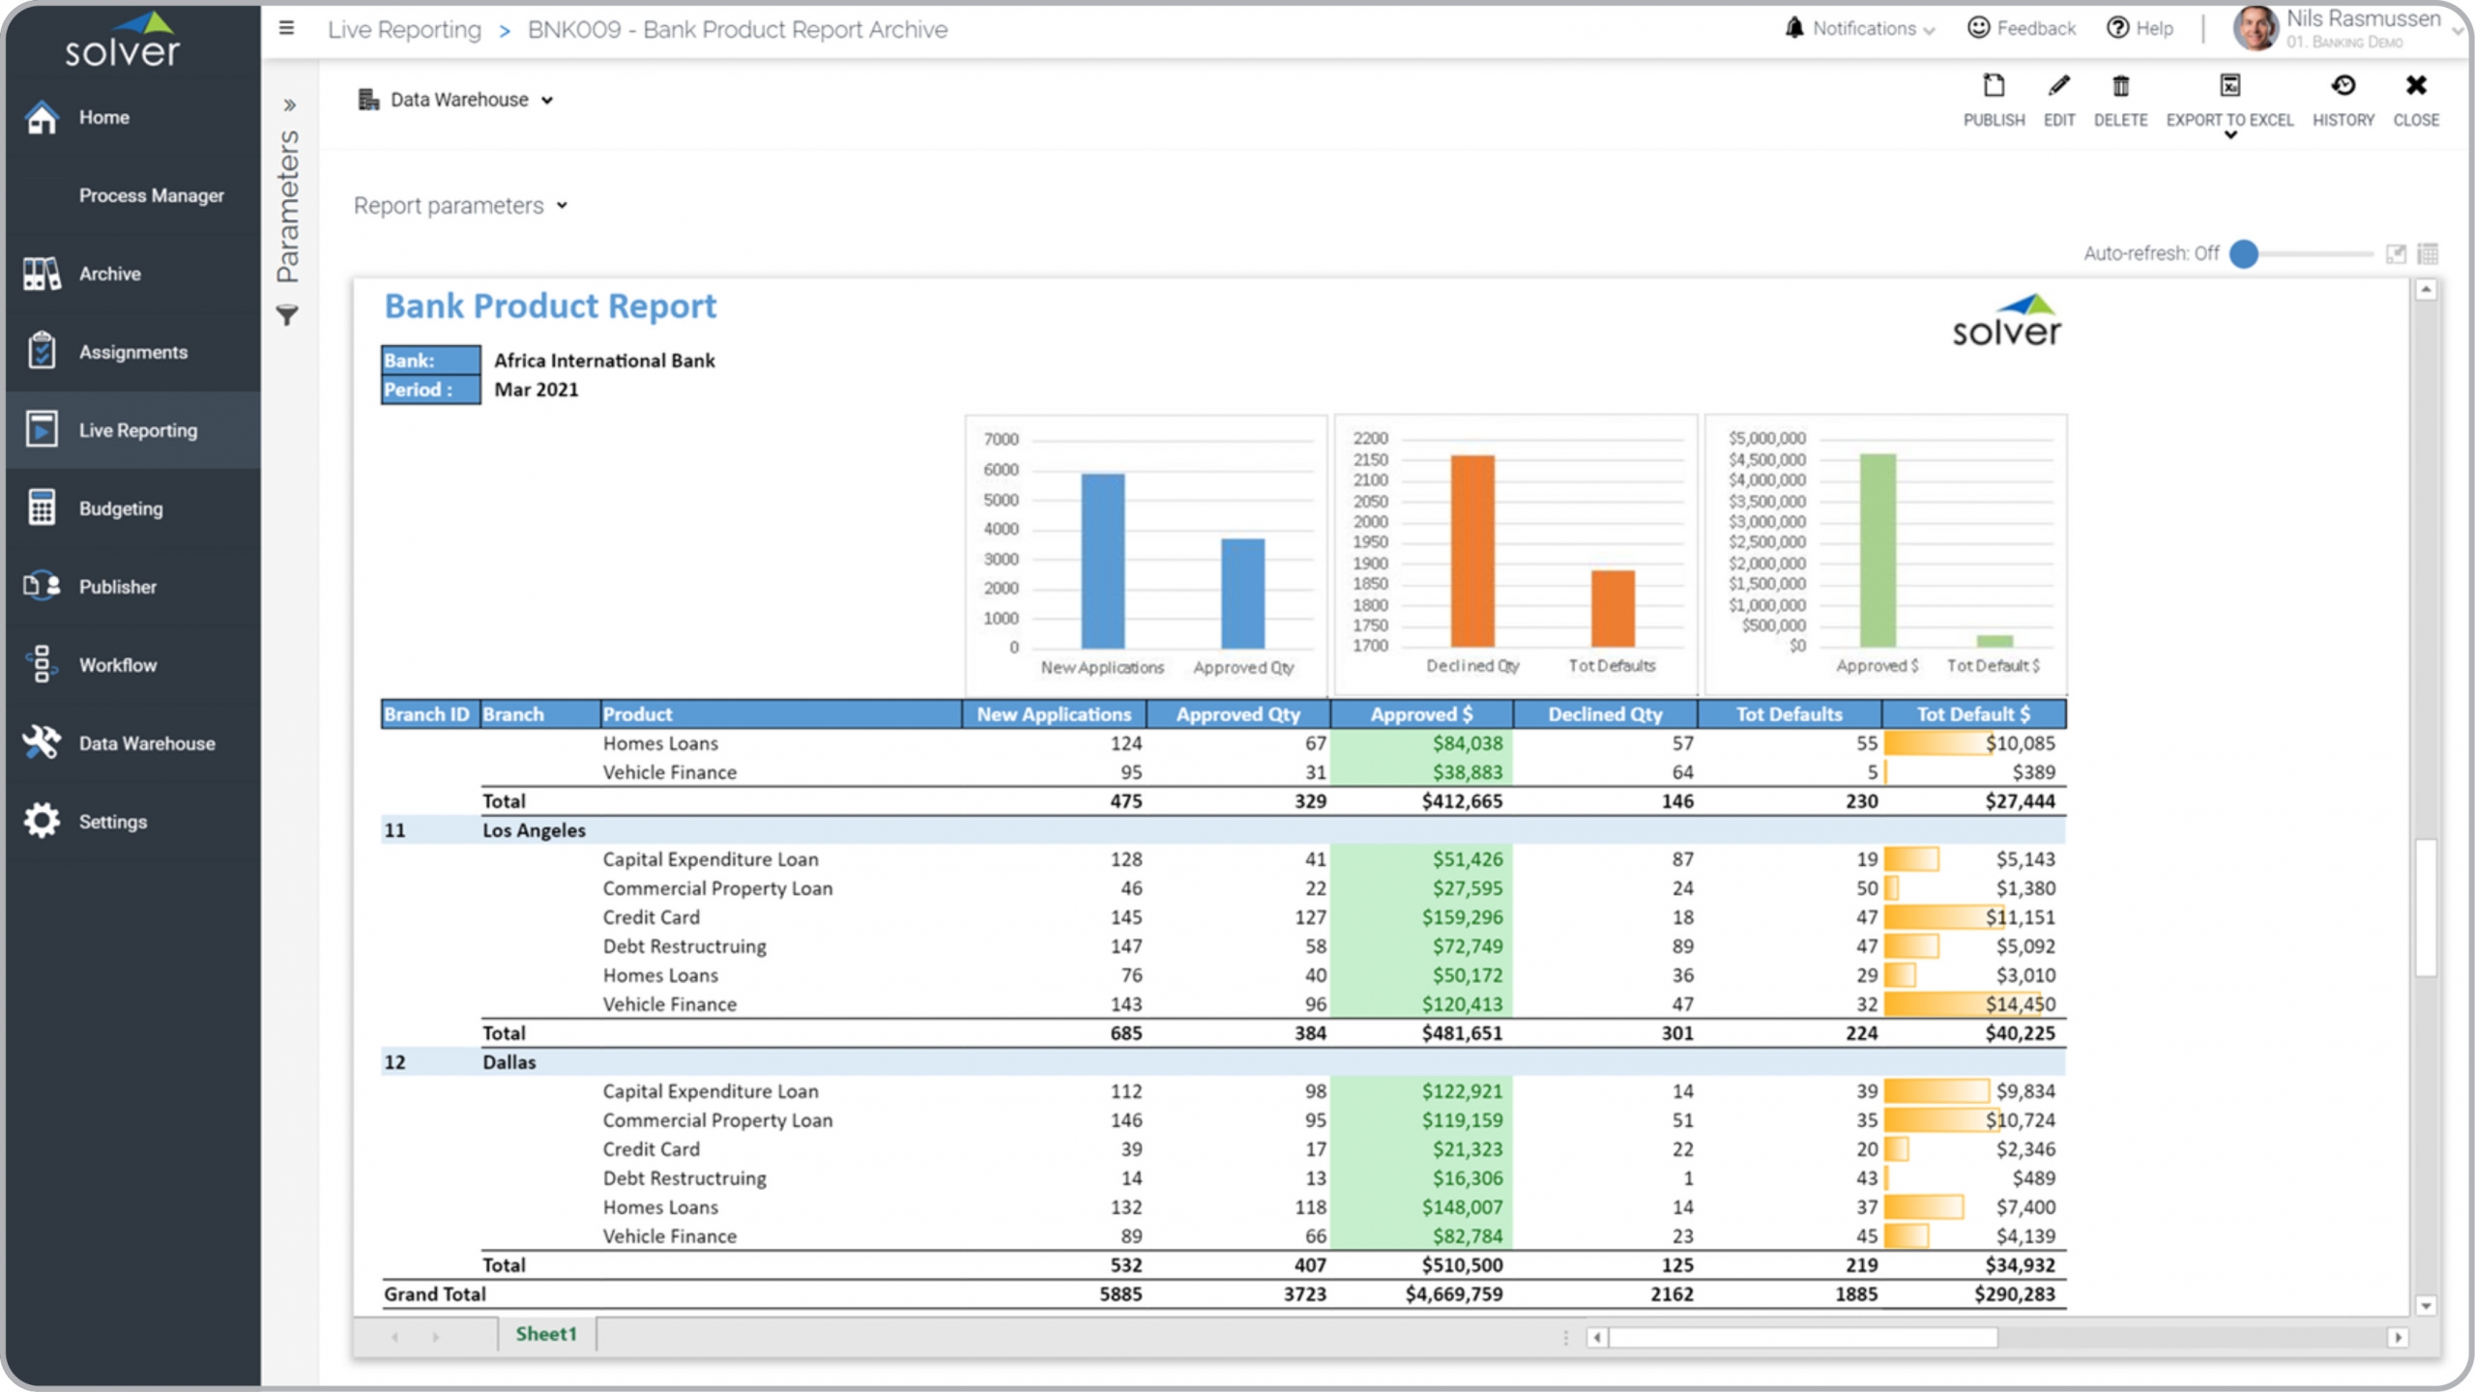Click the filter funnel icon
Image resolution: width=2475 pixels, height=1392 pixels.
coord(287,316)
